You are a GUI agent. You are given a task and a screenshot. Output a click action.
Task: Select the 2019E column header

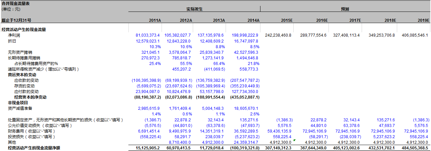tap(423, 20)
